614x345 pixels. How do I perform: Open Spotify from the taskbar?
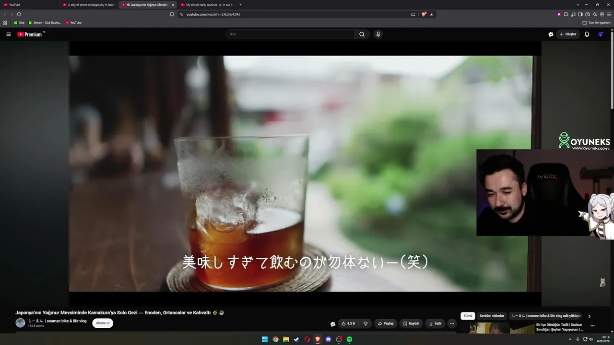[x=349, y=339]
